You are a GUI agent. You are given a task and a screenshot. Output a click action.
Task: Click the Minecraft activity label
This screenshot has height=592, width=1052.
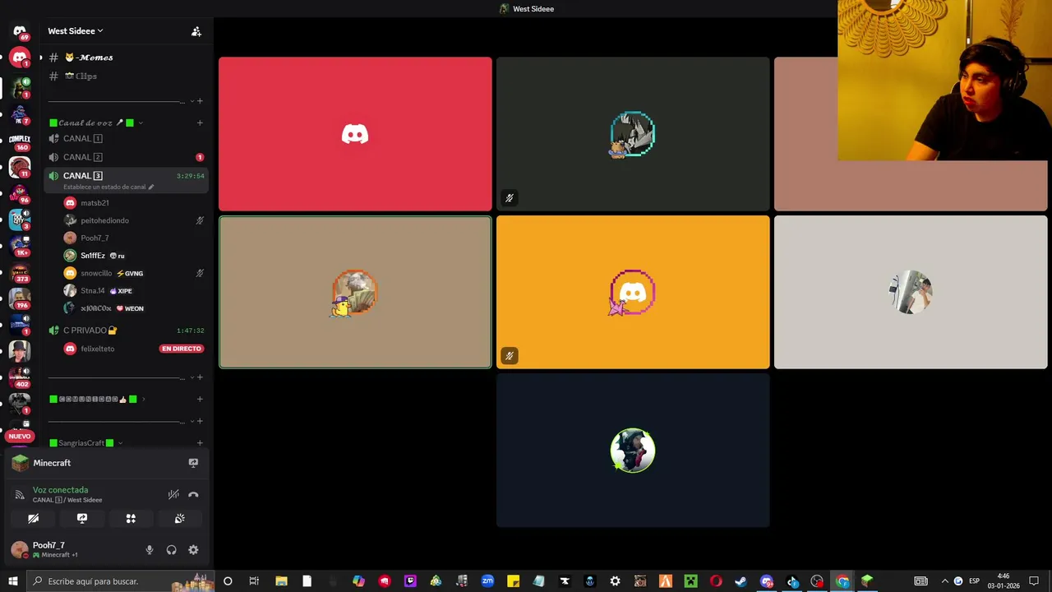point(52,463)
